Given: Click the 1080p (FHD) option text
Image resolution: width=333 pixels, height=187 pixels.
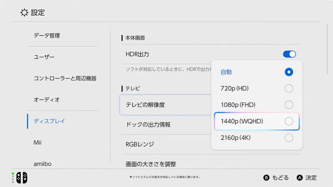Looking at the screenshot, I should pyautogui.click(x=238, y=105).
